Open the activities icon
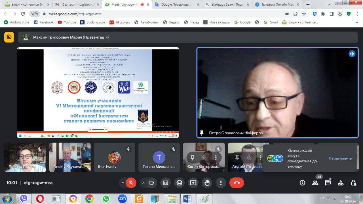 tap(341, 183)
